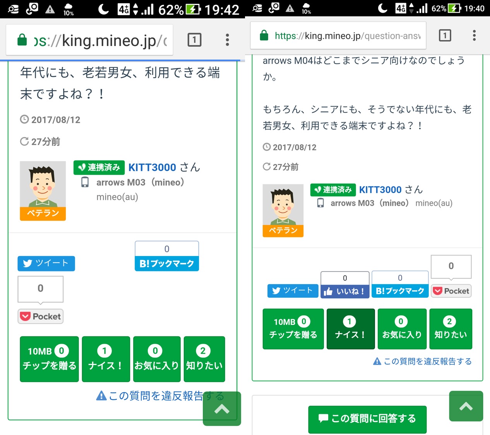The image size is (490, 435).
Task: Click B!ブックマーク button in right screen
Action: [400, 291]
